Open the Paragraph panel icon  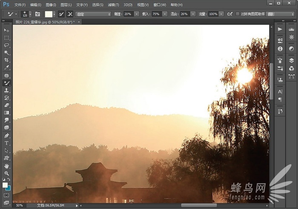tap(280, 99)
